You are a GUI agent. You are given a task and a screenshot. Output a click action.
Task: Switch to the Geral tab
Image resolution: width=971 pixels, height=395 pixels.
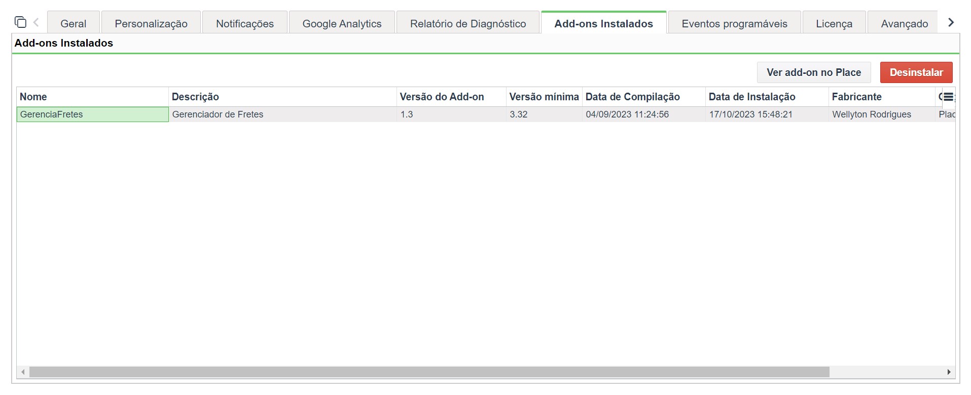coord(73,23)
